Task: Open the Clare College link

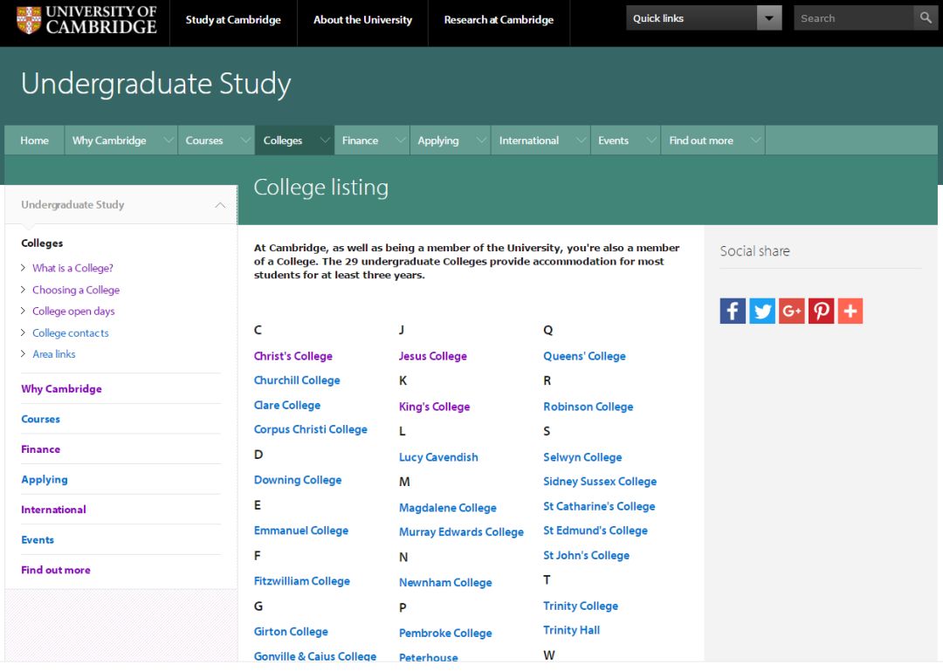Action: point(287,405)
